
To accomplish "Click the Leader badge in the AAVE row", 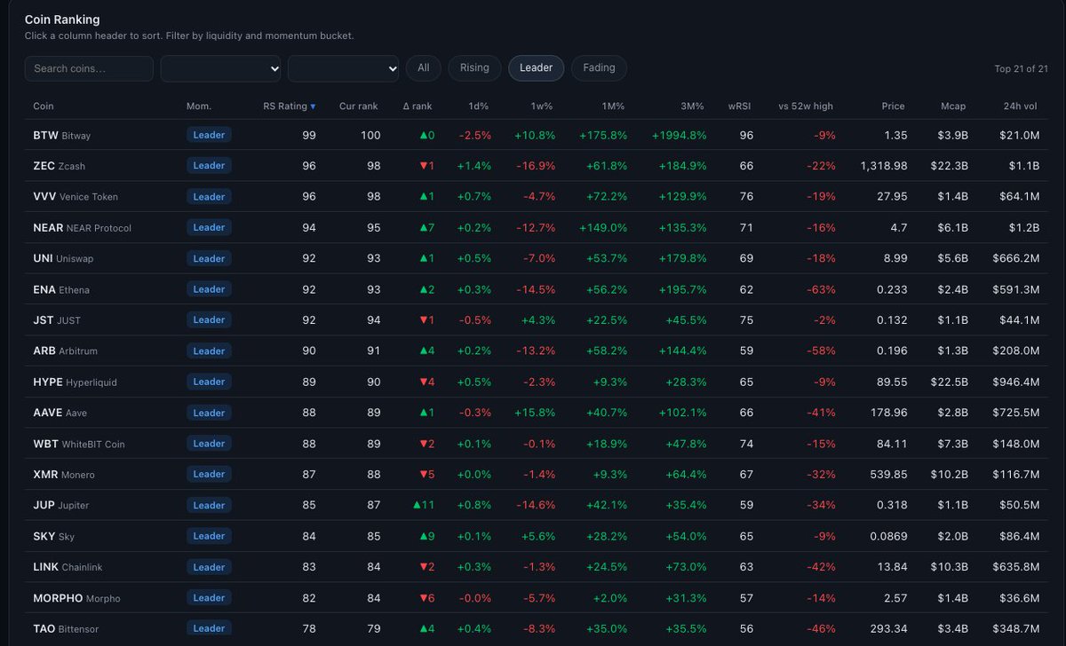I will tap(209, 413).
